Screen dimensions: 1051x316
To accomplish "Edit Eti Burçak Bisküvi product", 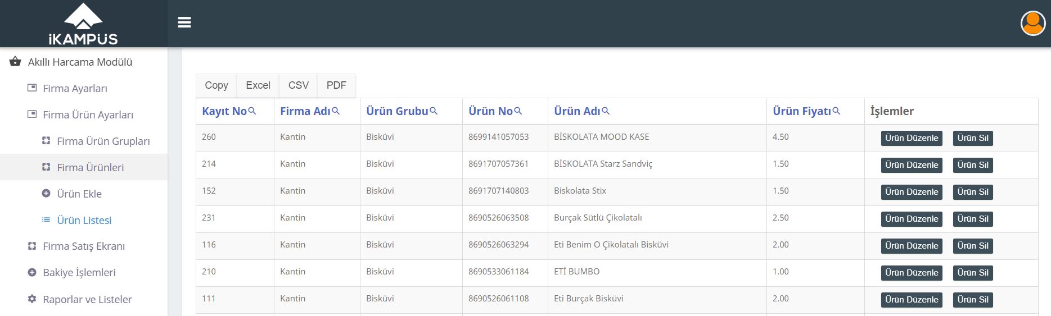I will [912, 300].
